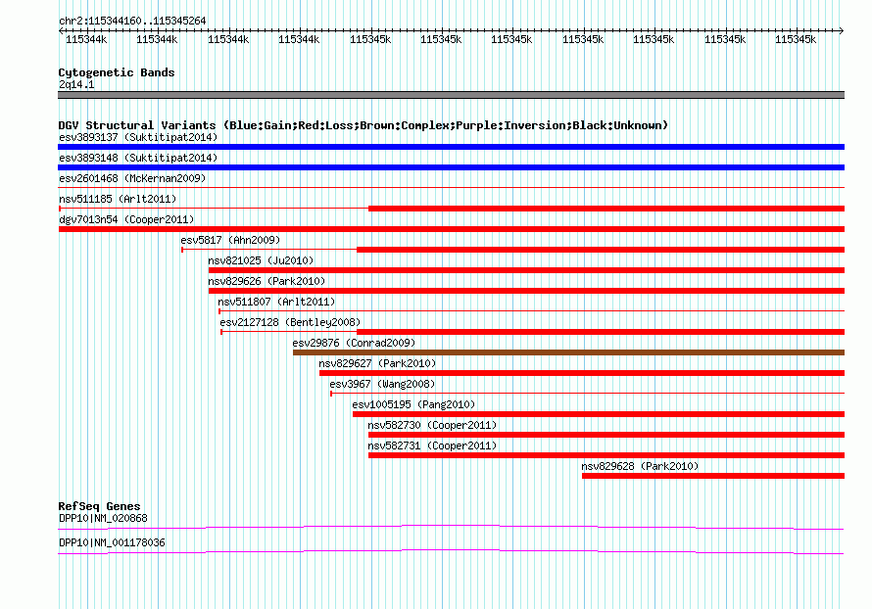Screen dimensions: 872x609
Task: Click the esv3893148 (Suktitipat2014) label
Action: (x=138, y=158)
